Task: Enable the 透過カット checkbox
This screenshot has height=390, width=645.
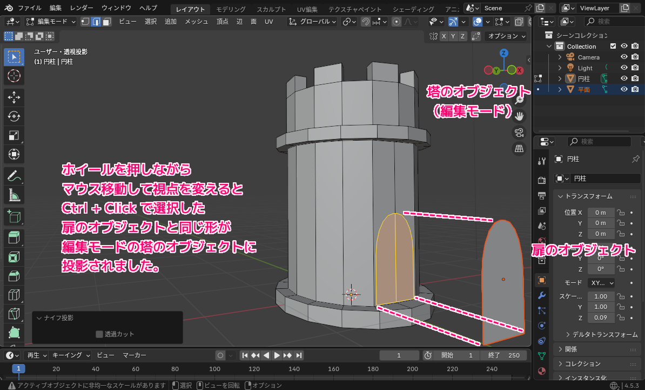Action: click(99, 334)
